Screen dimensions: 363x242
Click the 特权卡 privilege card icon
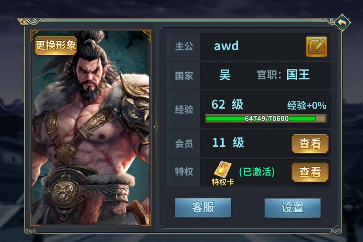(223, 170)
